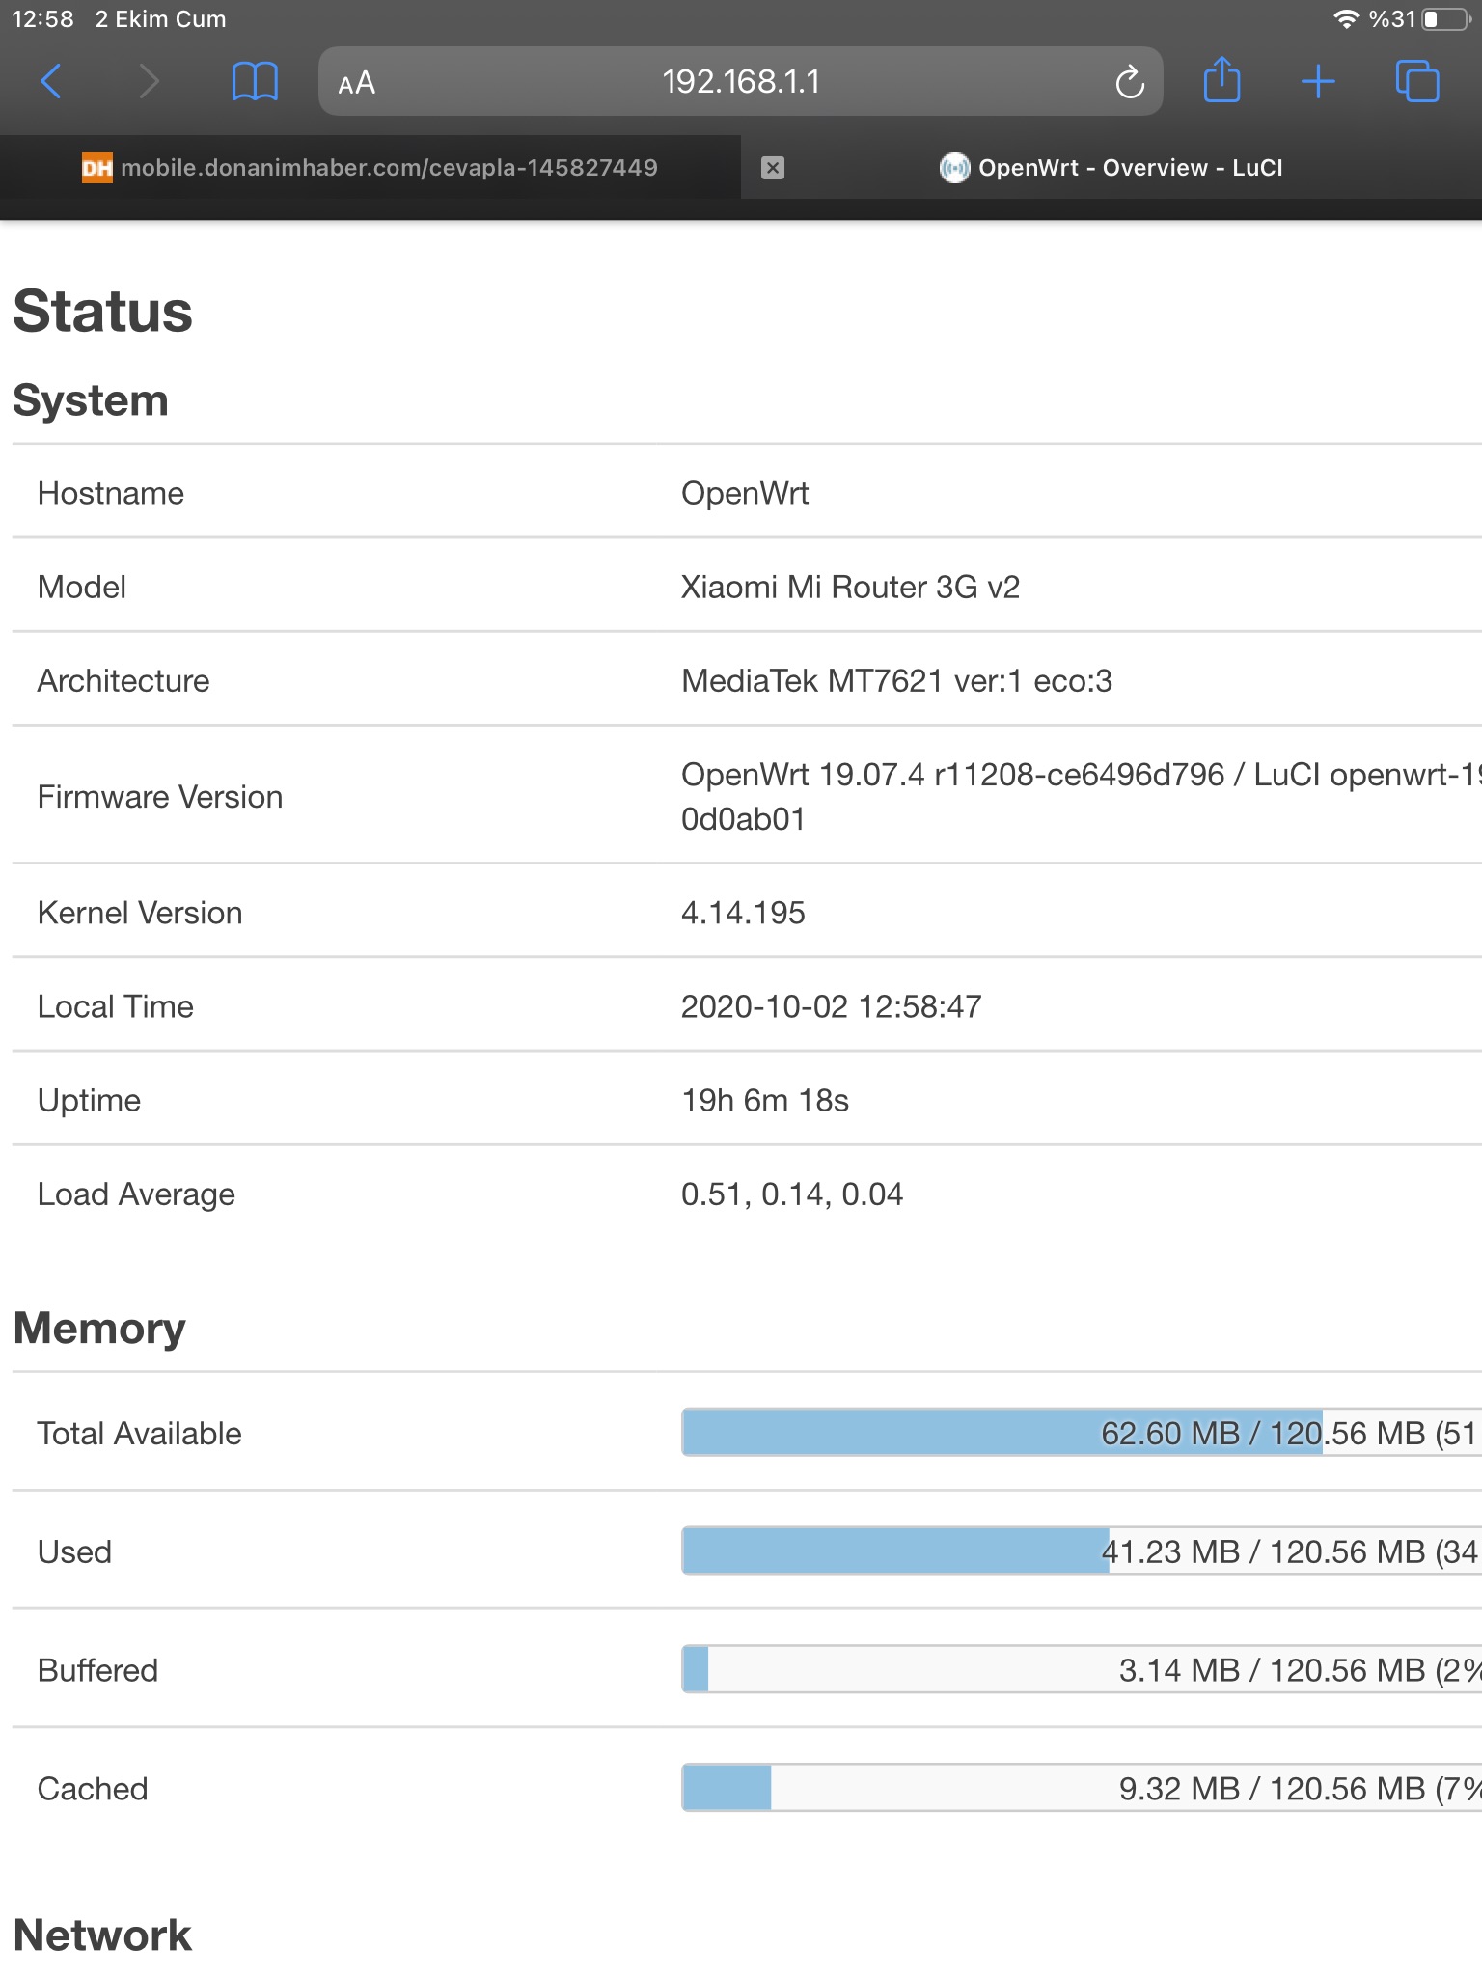Click the Used row label
This screenshot has width=1482, height=1976.
coord(74,1551)
